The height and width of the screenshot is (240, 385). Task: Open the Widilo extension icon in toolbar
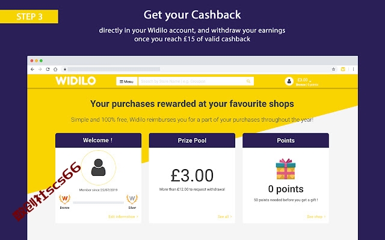click(343, 70)
